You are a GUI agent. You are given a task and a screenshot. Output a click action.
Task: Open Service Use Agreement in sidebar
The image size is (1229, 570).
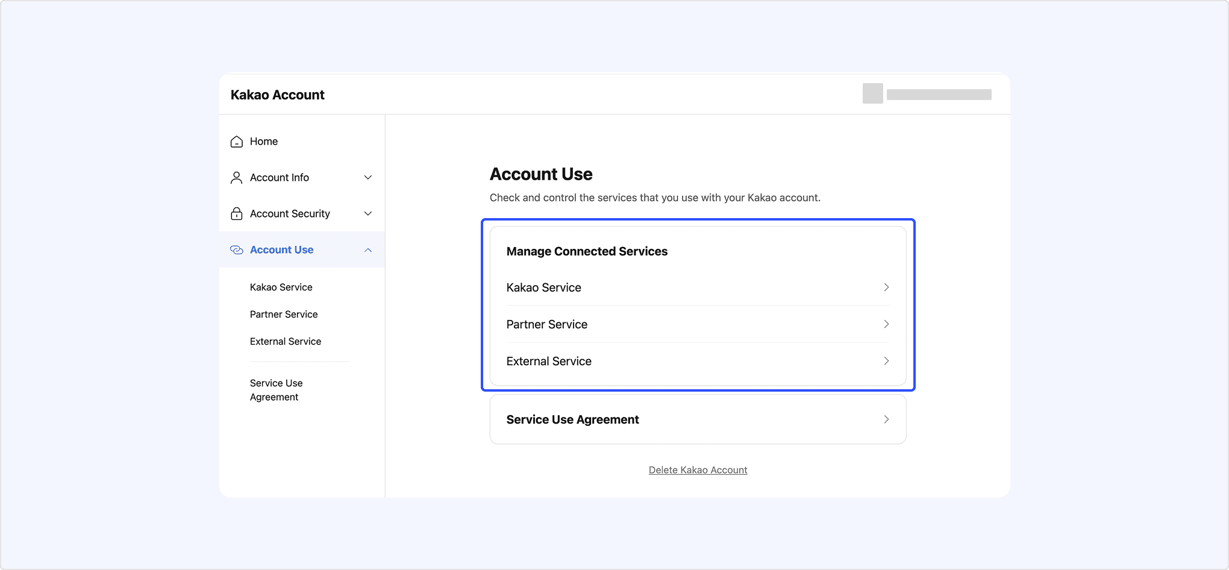[x=276, y=390]
